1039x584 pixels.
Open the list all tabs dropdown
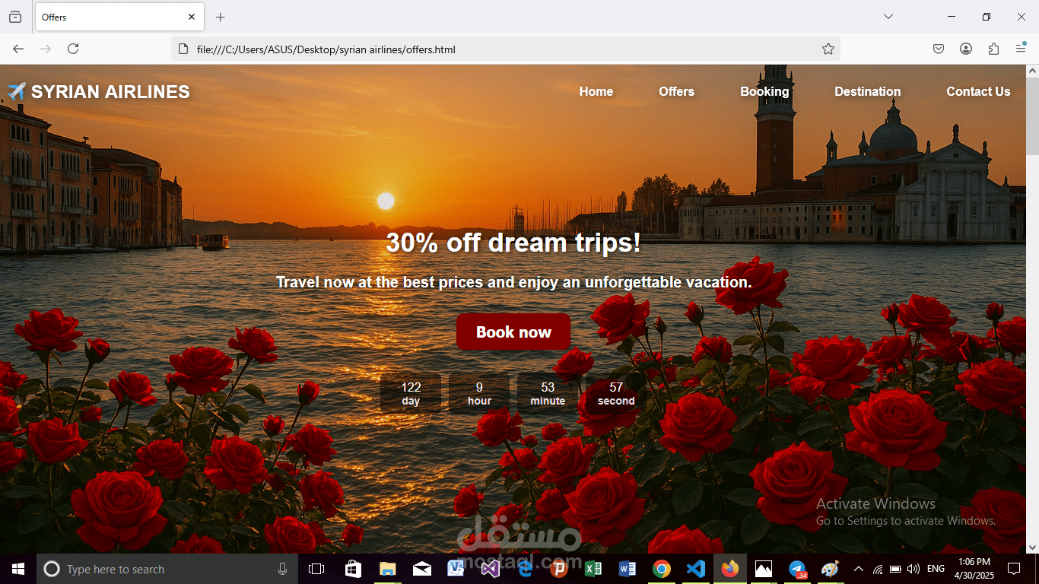coord(888,17)
